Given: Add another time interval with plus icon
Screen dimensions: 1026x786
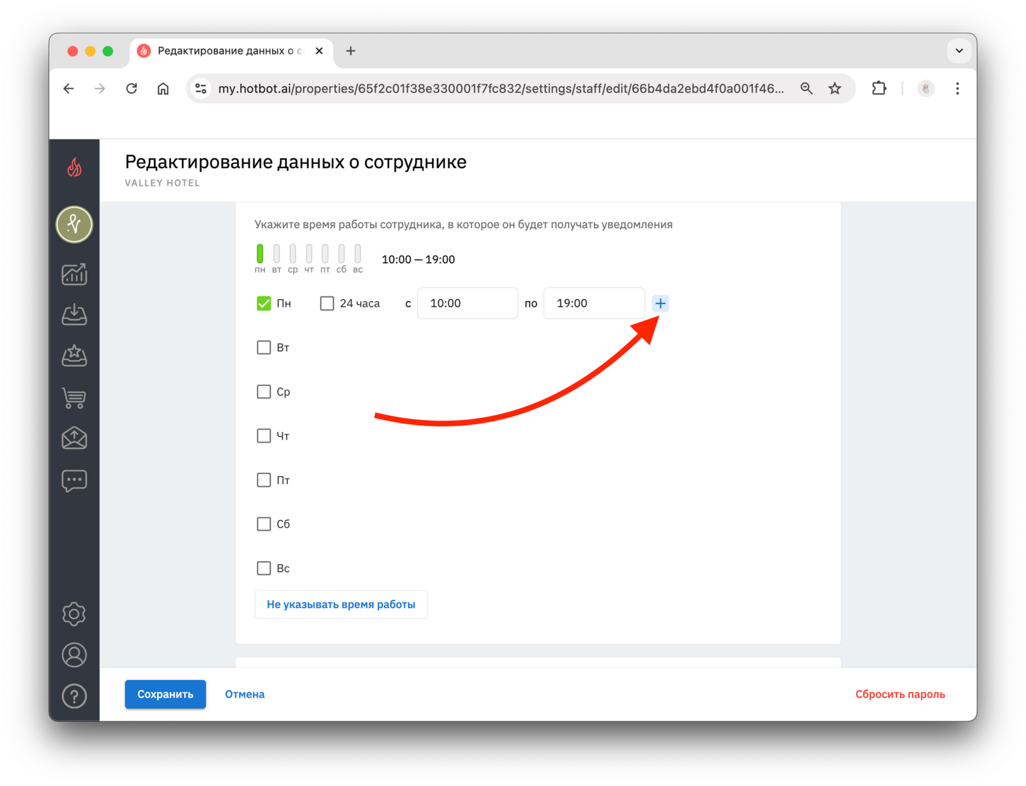Looking at the screenshot, I should click(x=660, y=304).
